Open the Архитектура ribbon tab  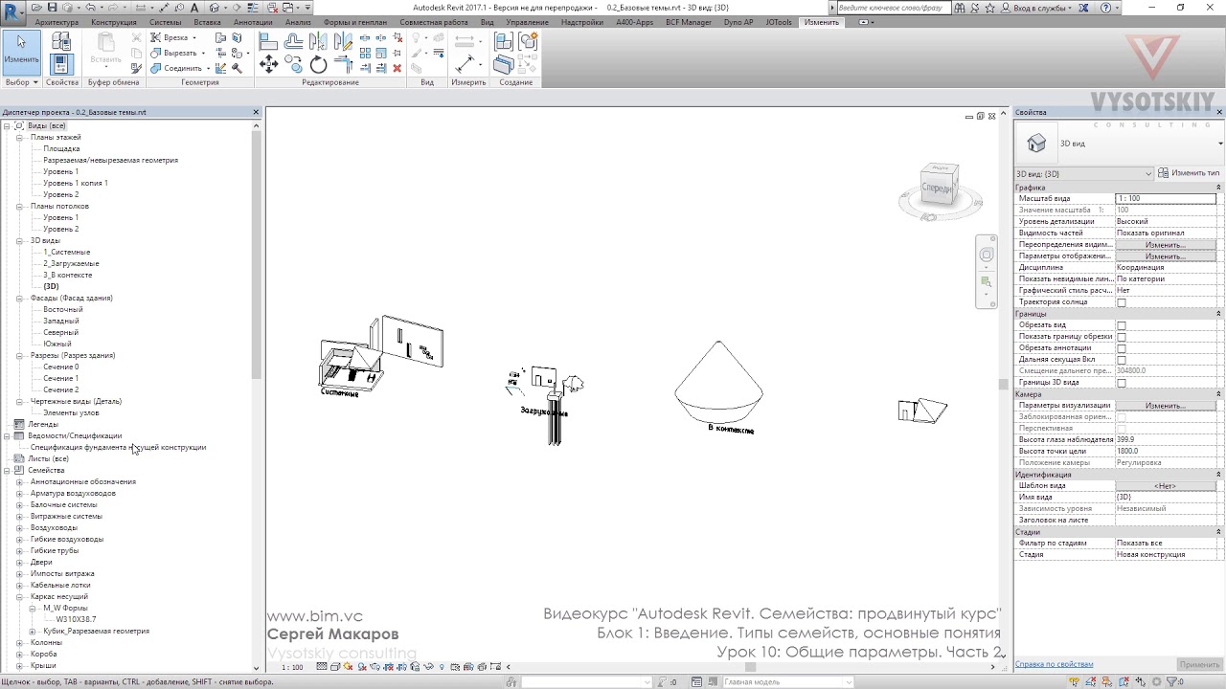coord(57,22)
